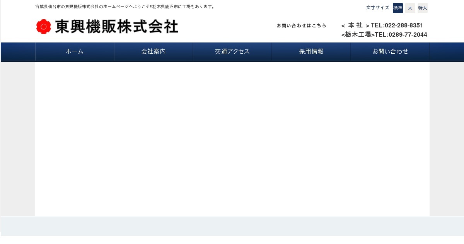
Task: Select the 本社 TEL:022-288-8351 phone number
Action: (382, 25)
